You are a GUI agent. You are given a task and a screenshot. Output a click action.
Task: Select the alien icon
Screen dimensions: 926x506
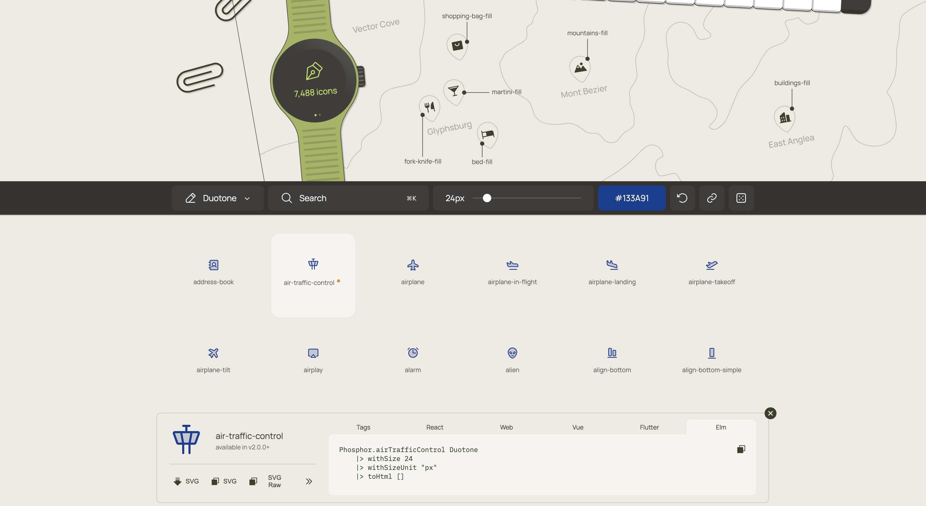(512, 353)
